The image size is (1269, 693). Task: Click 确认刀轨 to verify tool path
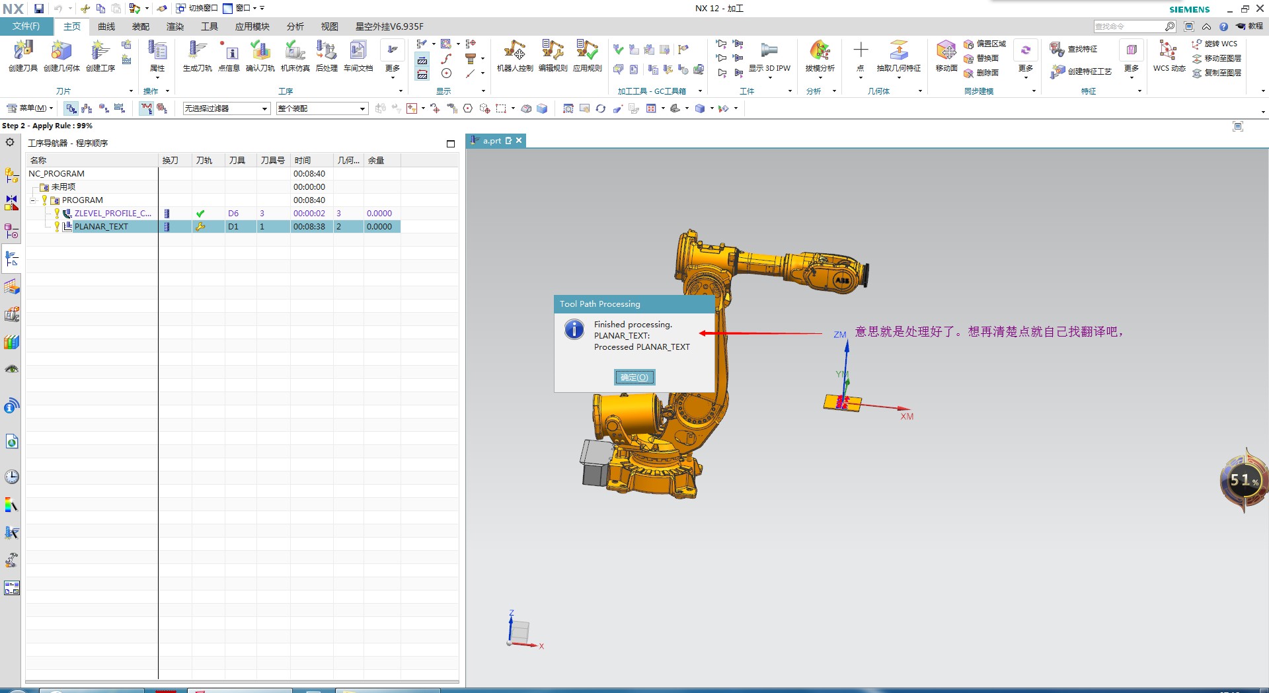tap(260, 56)
